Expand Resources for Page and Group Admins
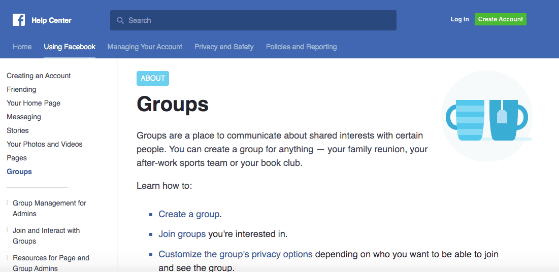The height and width of the screenshot is (272, 559). click(x=51, y=263)
